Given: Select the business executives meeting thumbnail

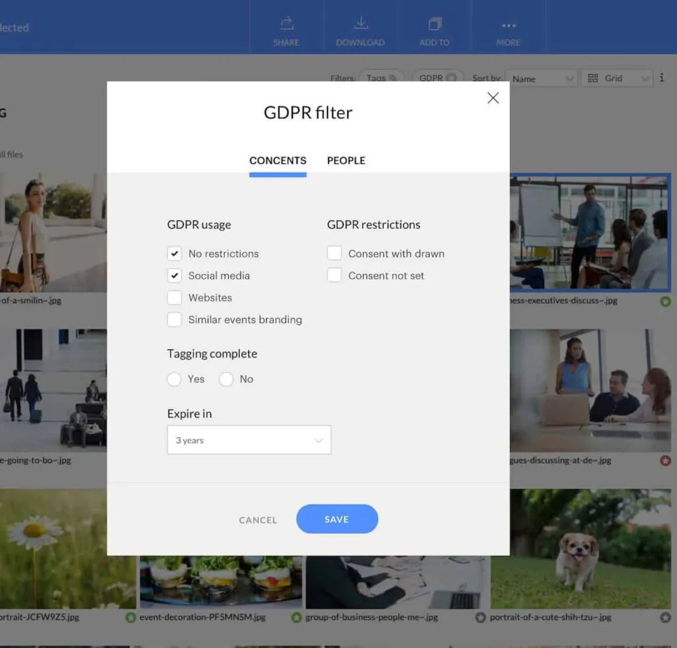Looking at the screenshot, I should [590, 233].
